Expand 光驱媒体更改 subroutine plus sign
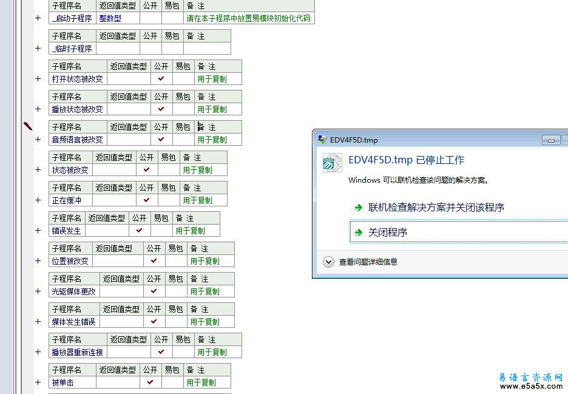This screenshot has height=394, width=568. [x=38, y=291]
